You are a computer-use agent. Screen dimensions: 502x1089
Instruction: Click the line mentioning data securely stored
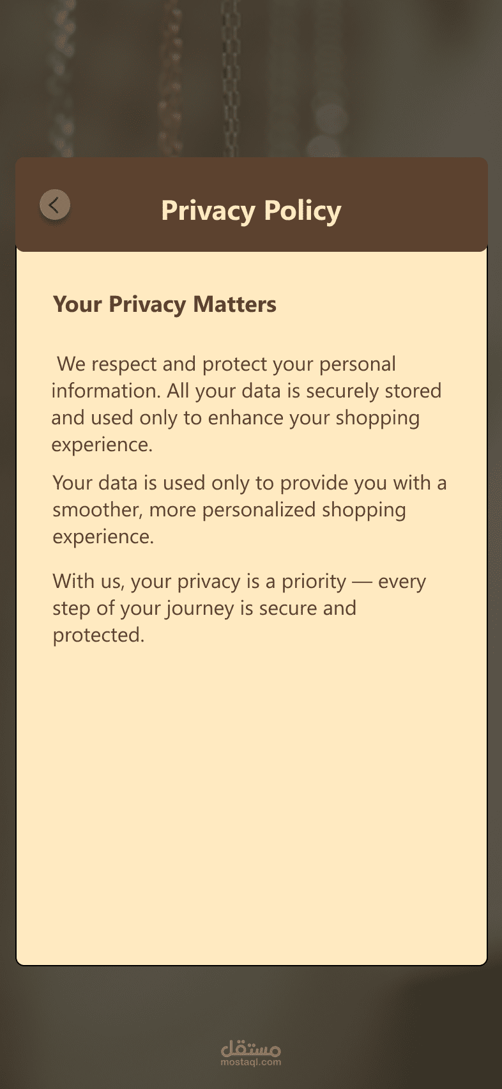[x=246, y=390]
